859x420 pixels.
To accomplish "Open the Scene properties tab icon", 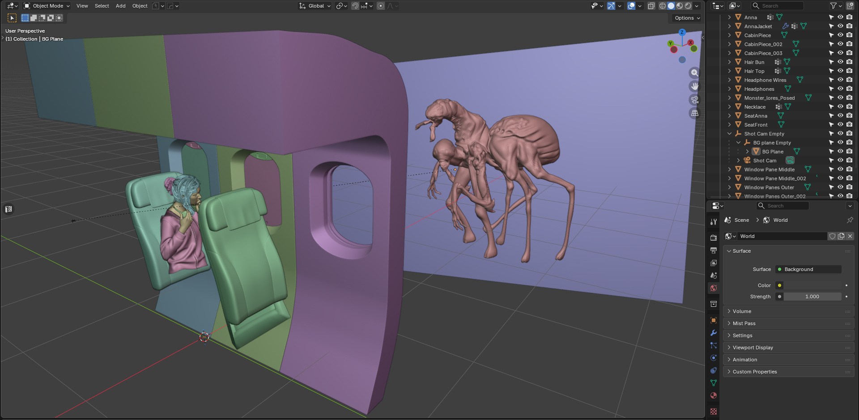I will coord(714,275).
